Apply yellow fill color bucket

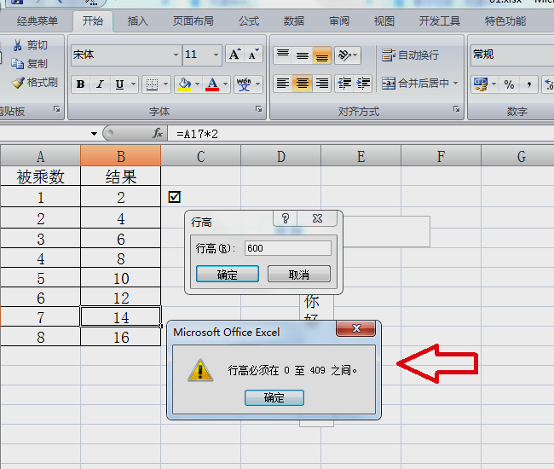[x=184, y=84]
